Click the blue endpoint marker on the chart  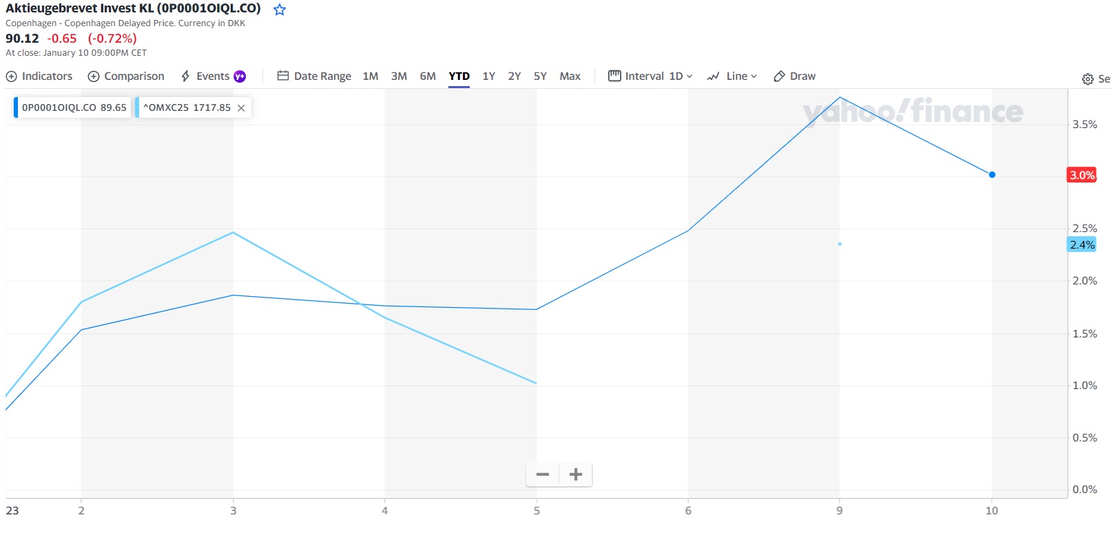(992, 175)
